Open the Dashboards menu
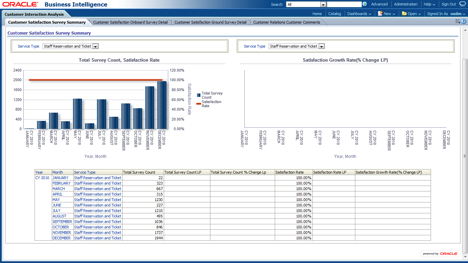The width and height of the screenshot is (468, 263). [x=359, y=14]
